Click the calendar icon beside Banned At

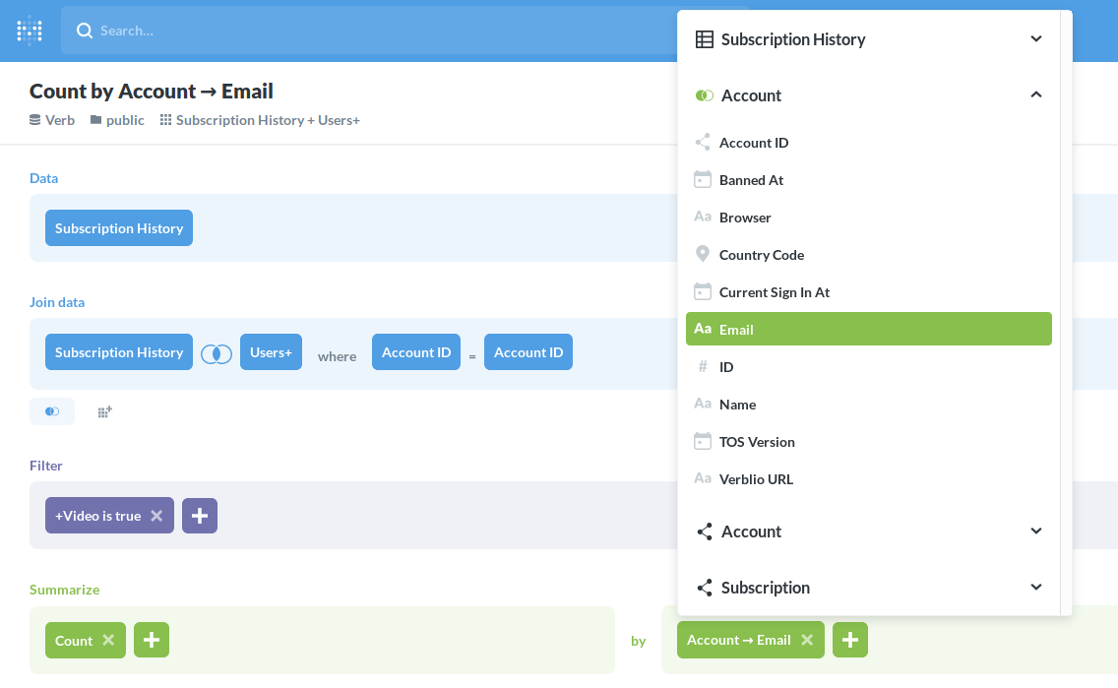[x=703, y=179]
